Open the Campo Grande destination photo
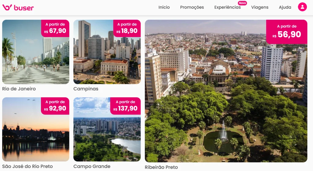Viewport: 313px width, 171px height. pyautogui.click(x=107, y=129)
